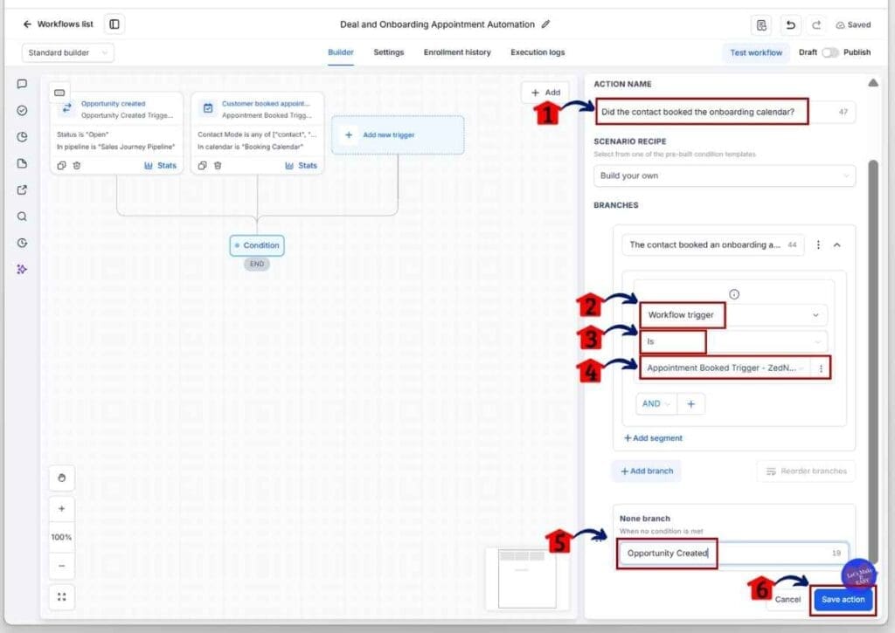
Task: Open the Standard builder dropdown
Action: 68,52
